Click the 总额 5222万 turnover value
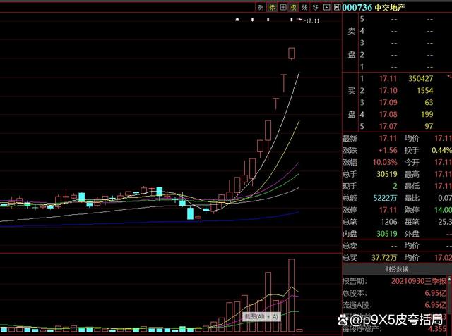 (x=383, y=198)
